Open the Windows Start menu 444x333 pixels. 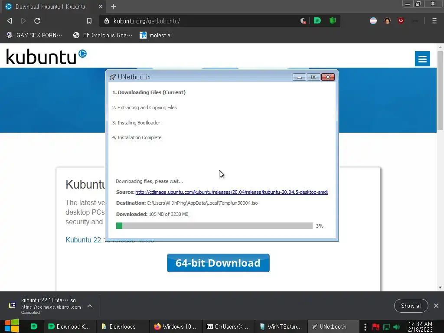(x=12, y=326)
